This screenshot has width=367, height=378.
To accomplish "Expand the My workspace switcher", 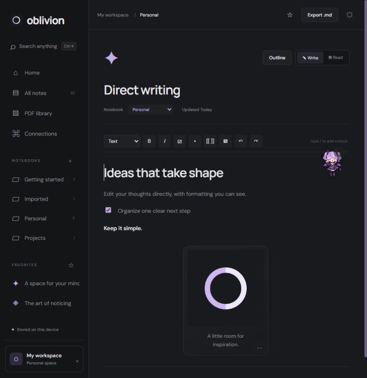I will point(44,359).
